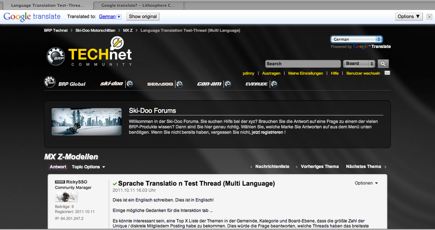Viewport: 435px width, 230px height.
Task: Click the Google translate logo
Action: [32, 17]
